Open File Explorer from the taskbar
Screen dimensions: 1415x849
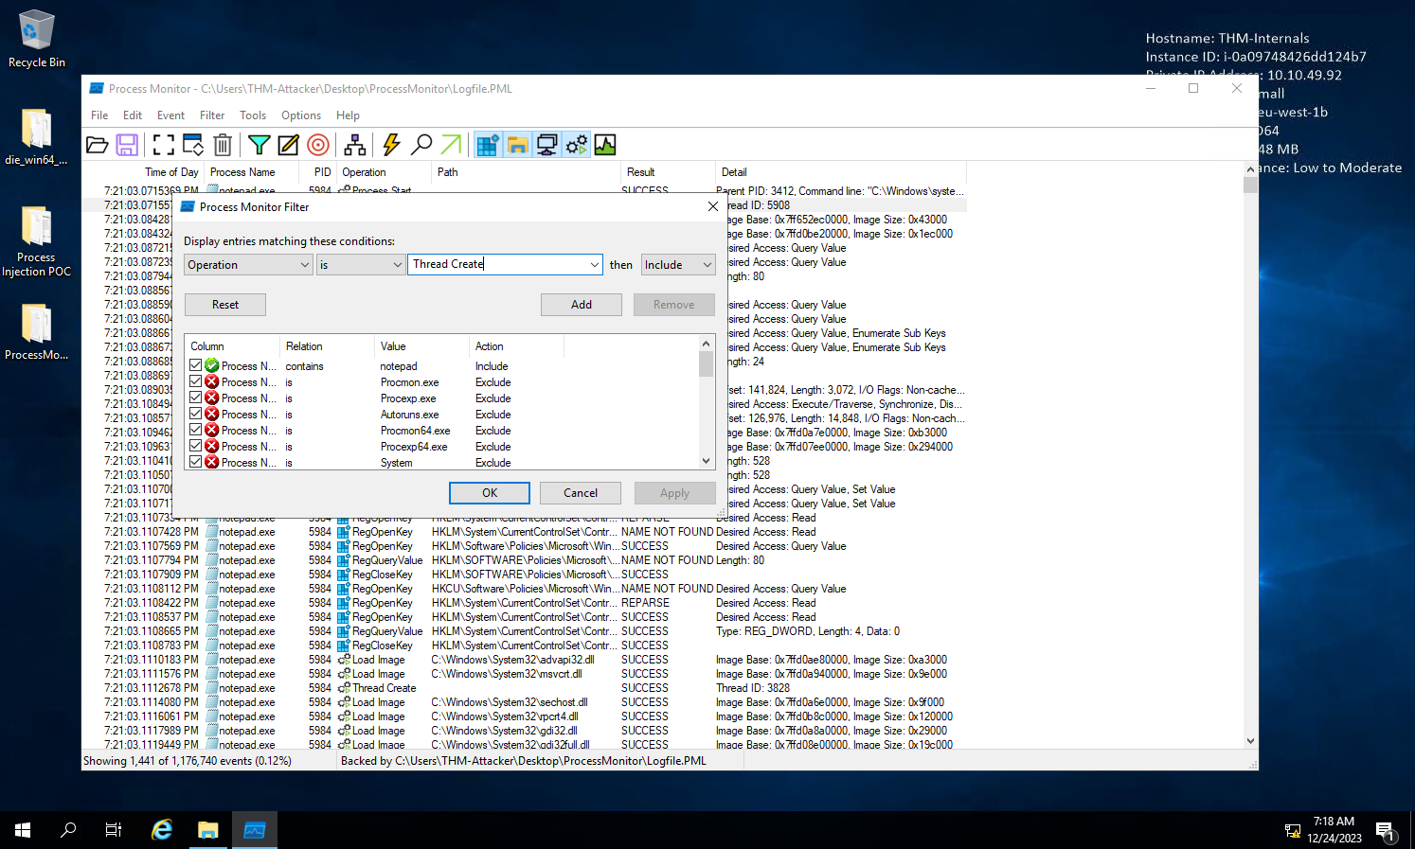208,830
